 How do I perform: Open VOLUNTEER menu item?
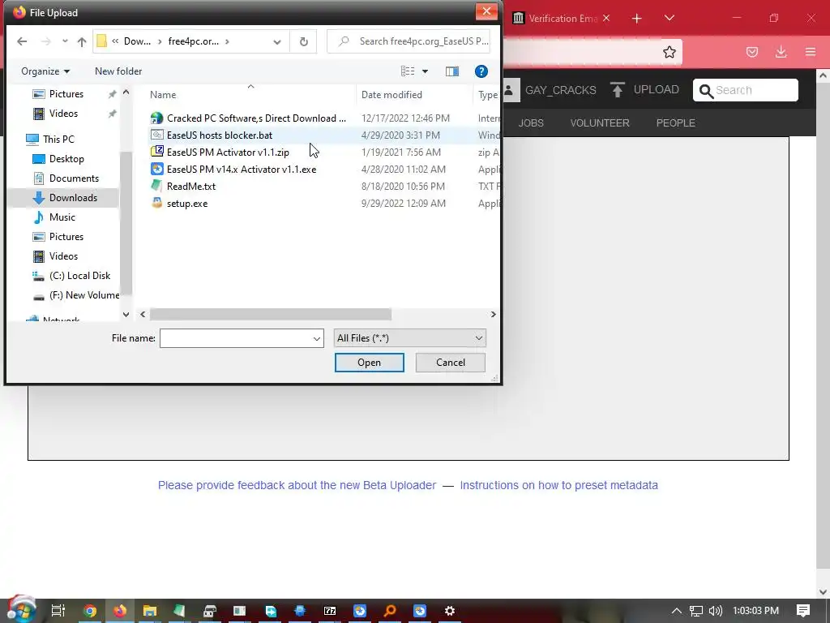coord(600,123)
